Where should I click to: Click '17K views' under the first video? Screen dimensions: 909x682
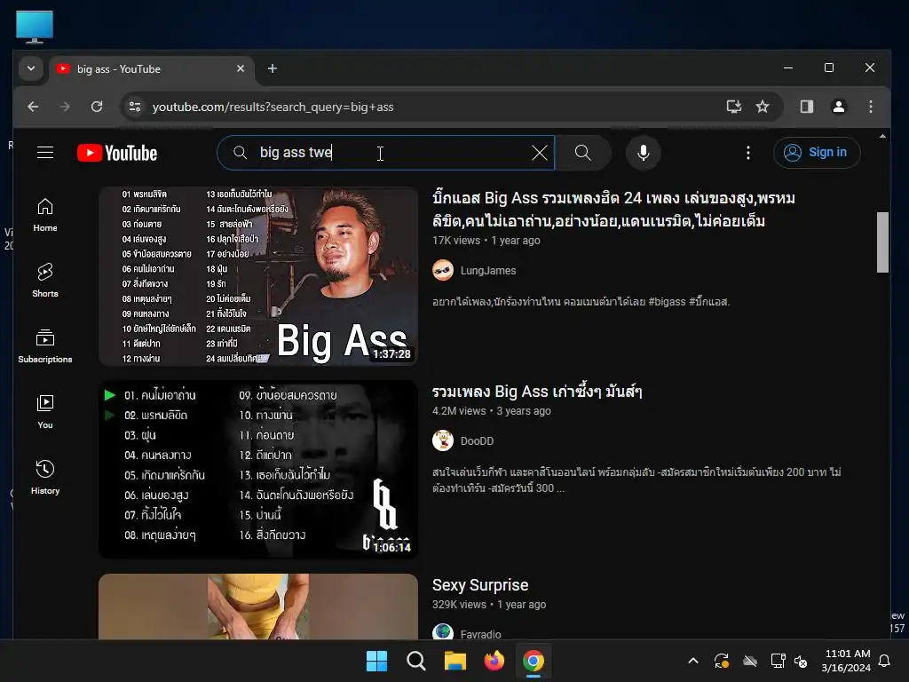(456, 240)
